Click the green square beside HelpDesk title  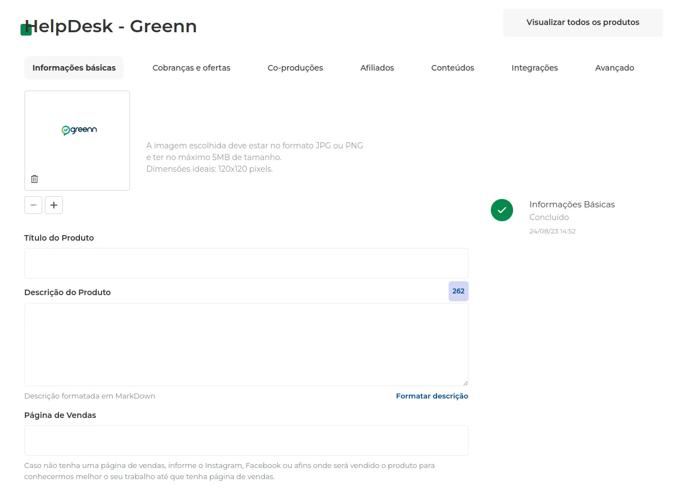coord(26,30)
